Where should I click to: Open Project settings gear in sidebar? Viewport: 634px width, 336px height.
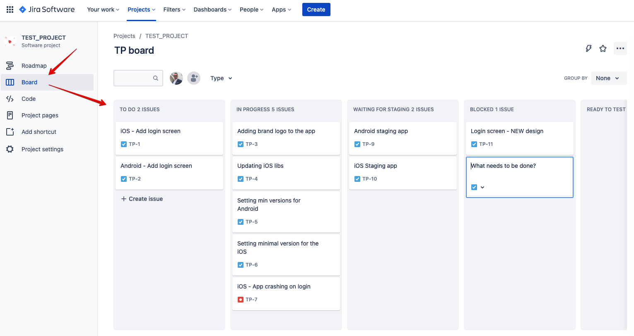(x=42, y=149)
